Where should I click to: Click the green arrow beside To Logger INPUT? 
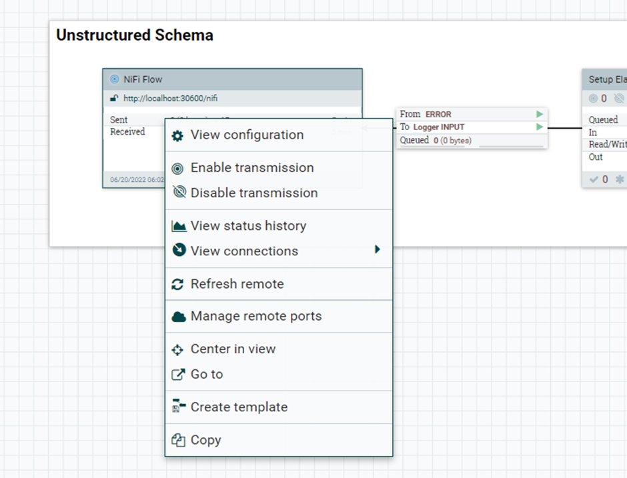pos(540,127)
